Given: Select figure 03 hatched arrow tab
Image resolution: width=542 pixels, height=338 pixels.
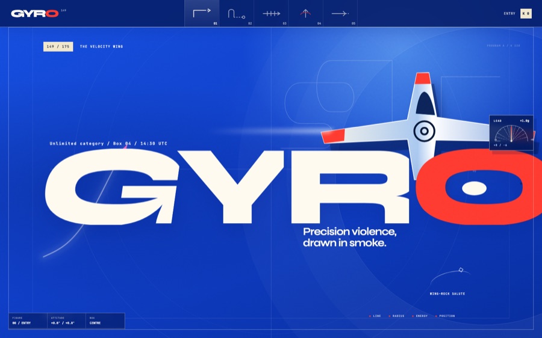Looking at the screenshot, I should coord(271,13).
